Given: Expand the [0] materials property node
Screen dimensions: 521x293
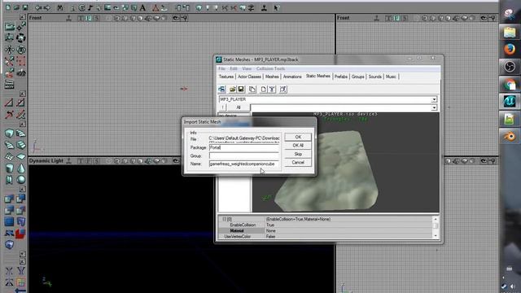Looking at the screenshot, I should click(x=225, y=219).
